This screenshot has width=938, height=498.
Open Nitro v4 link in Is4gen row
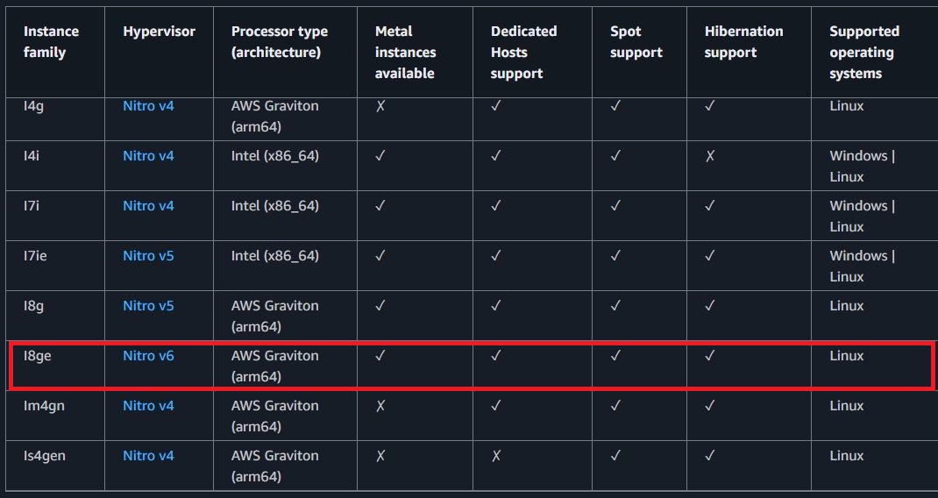[x=148, y=456]
